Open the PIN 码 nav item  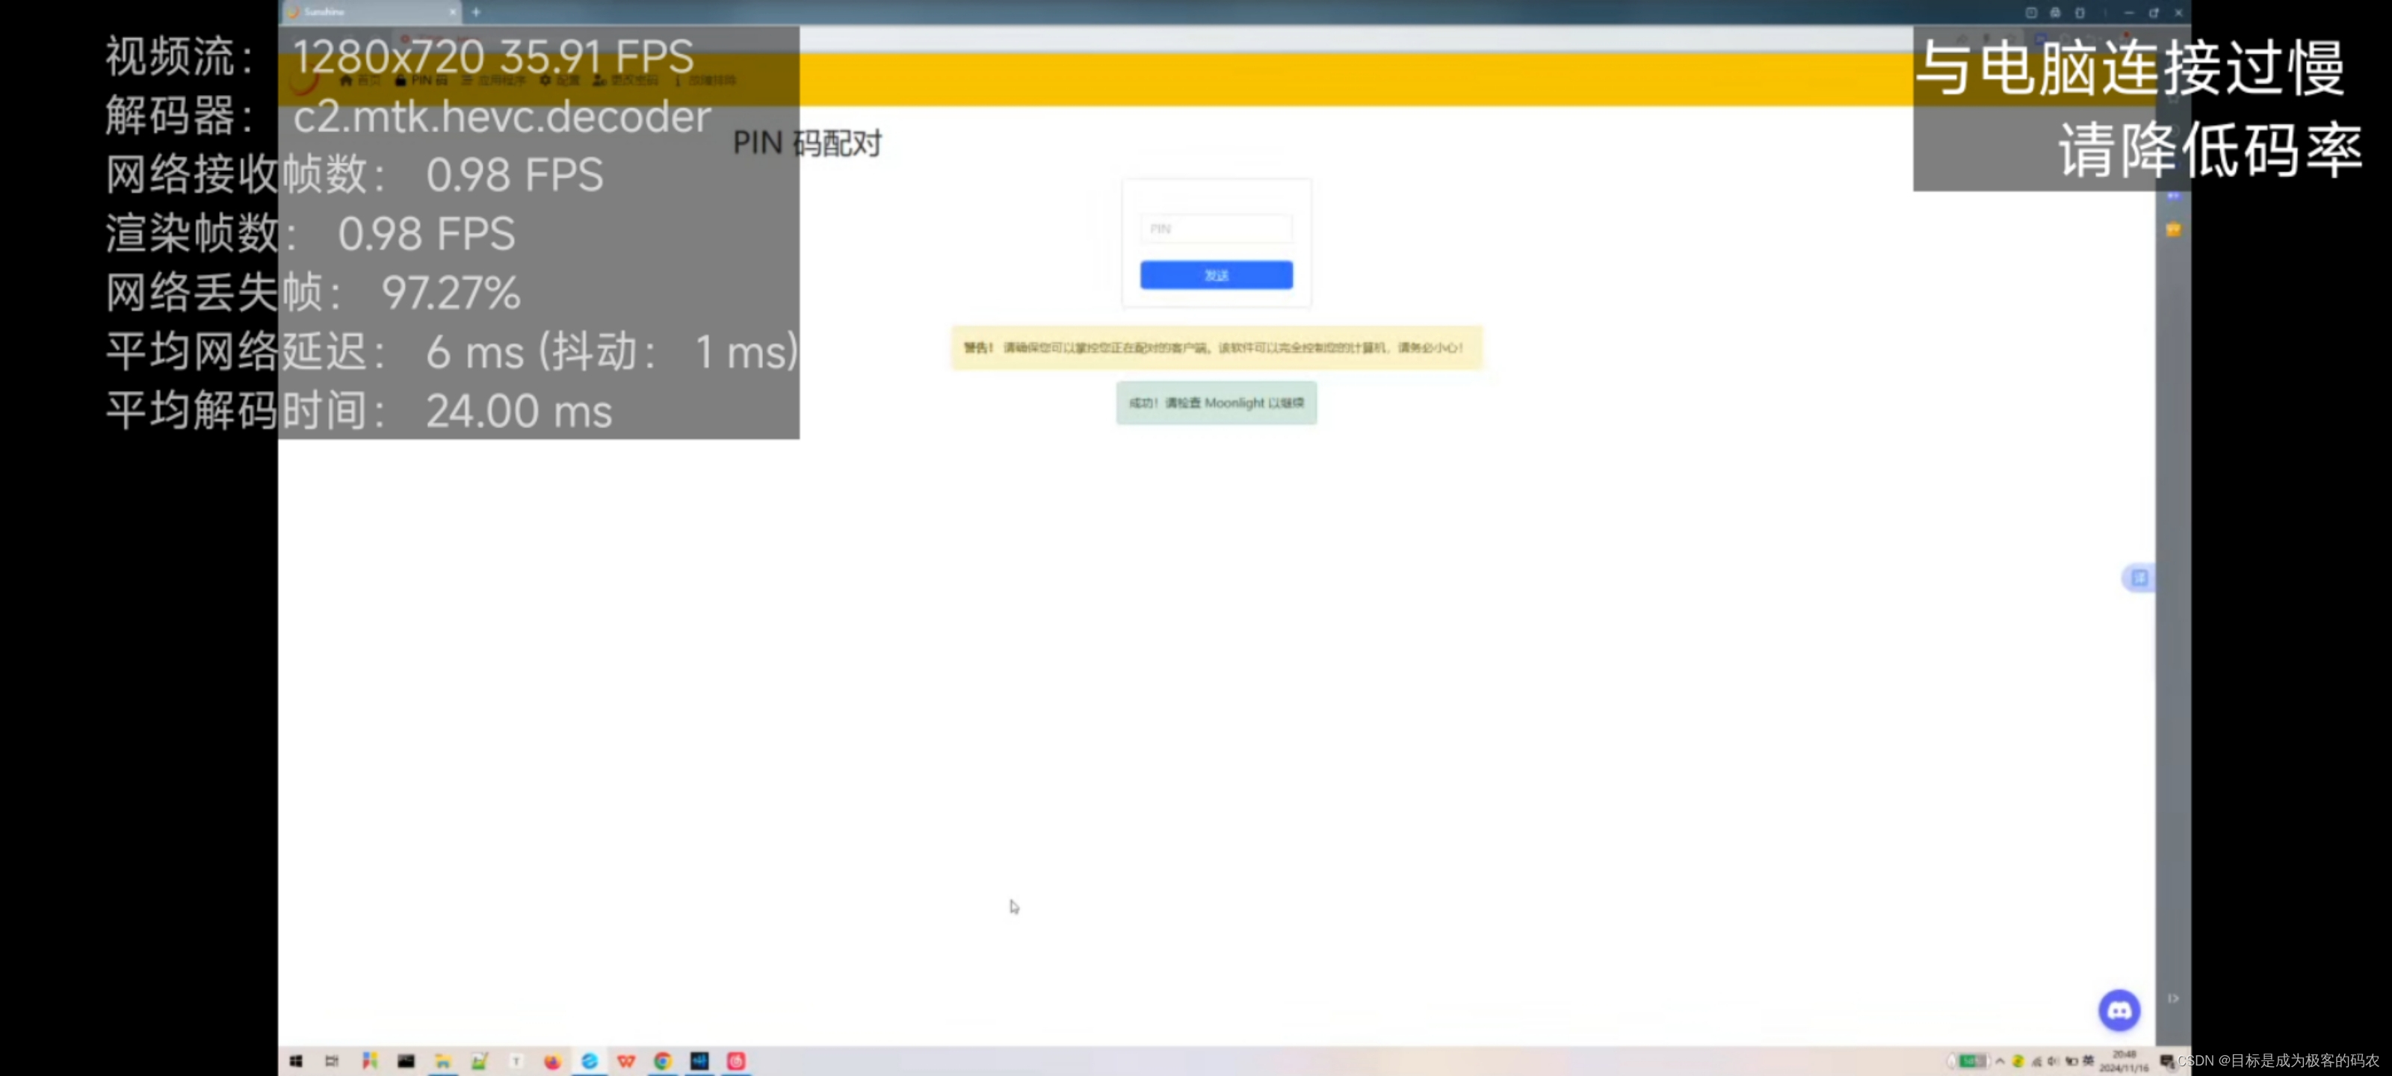421,81
